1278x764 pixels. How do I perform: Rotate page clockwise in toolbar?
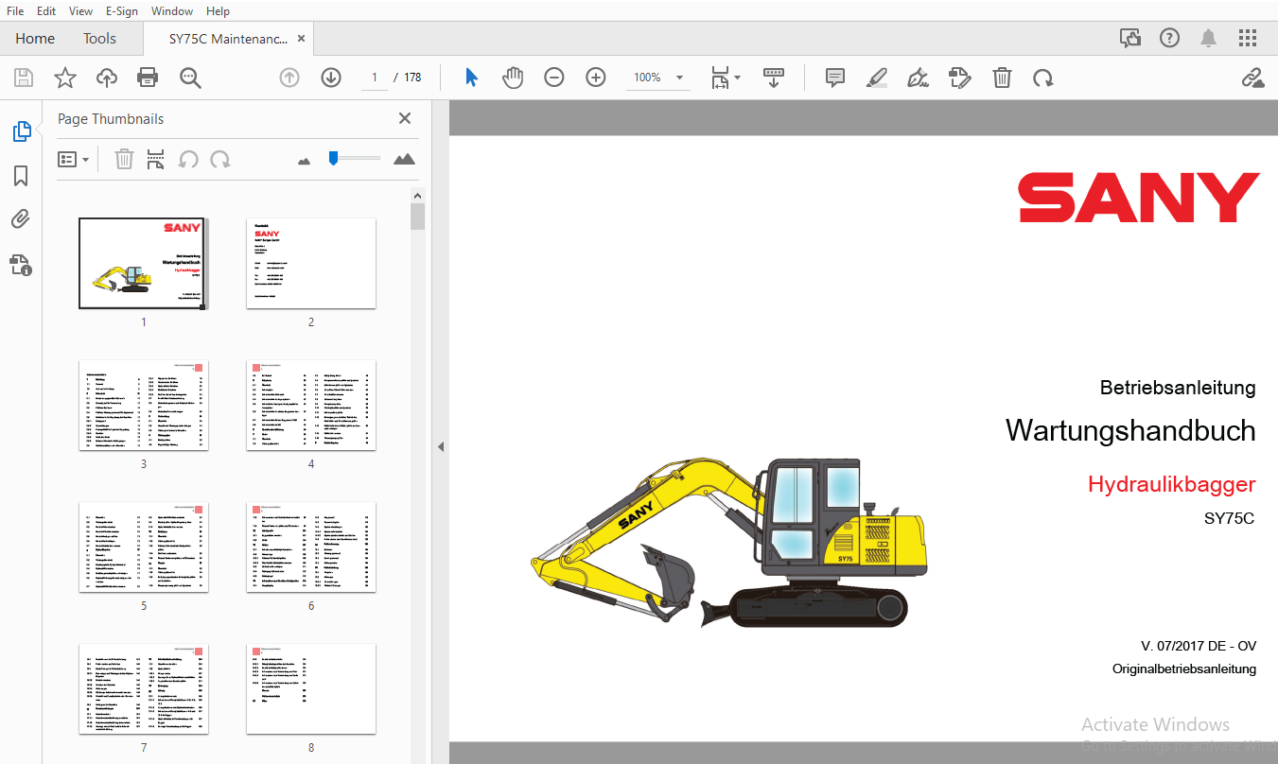(x=1043, y=78)
